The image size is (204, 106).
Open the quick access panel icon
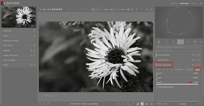[x=159, y=42]
